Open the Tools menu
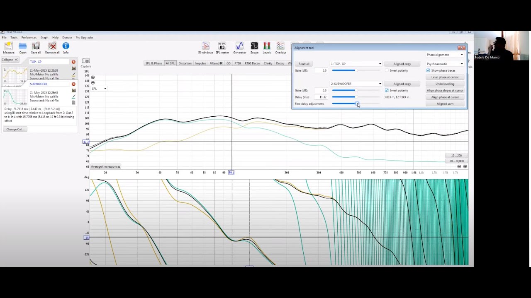This screenshot has width=531, height=298. point(14,38)
